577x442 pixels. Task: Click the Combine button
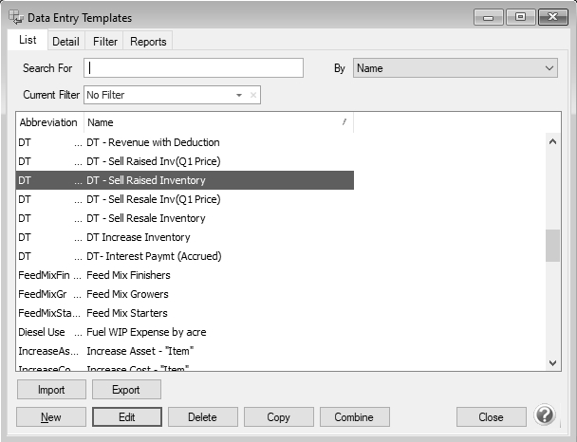click(x=354, y=417)
